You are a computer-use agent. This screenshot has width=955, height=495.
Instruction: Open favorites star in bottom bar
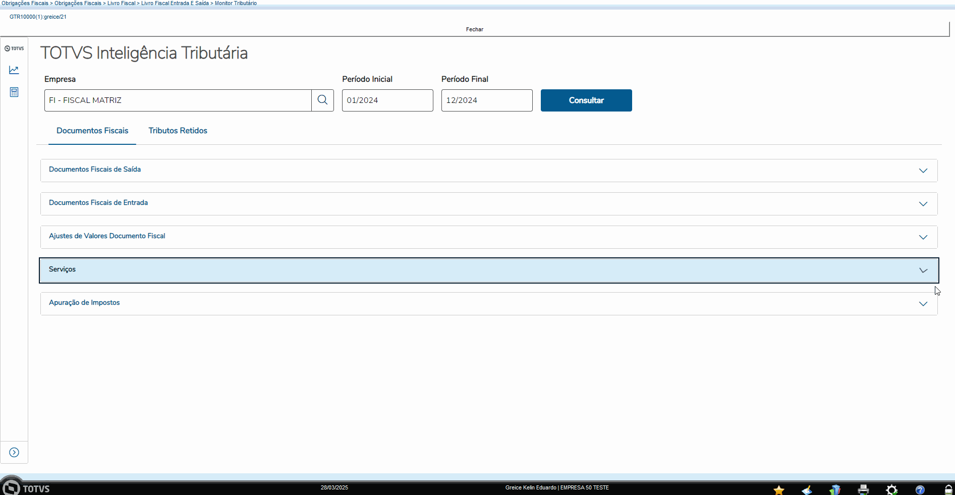[x=779, y=490]
